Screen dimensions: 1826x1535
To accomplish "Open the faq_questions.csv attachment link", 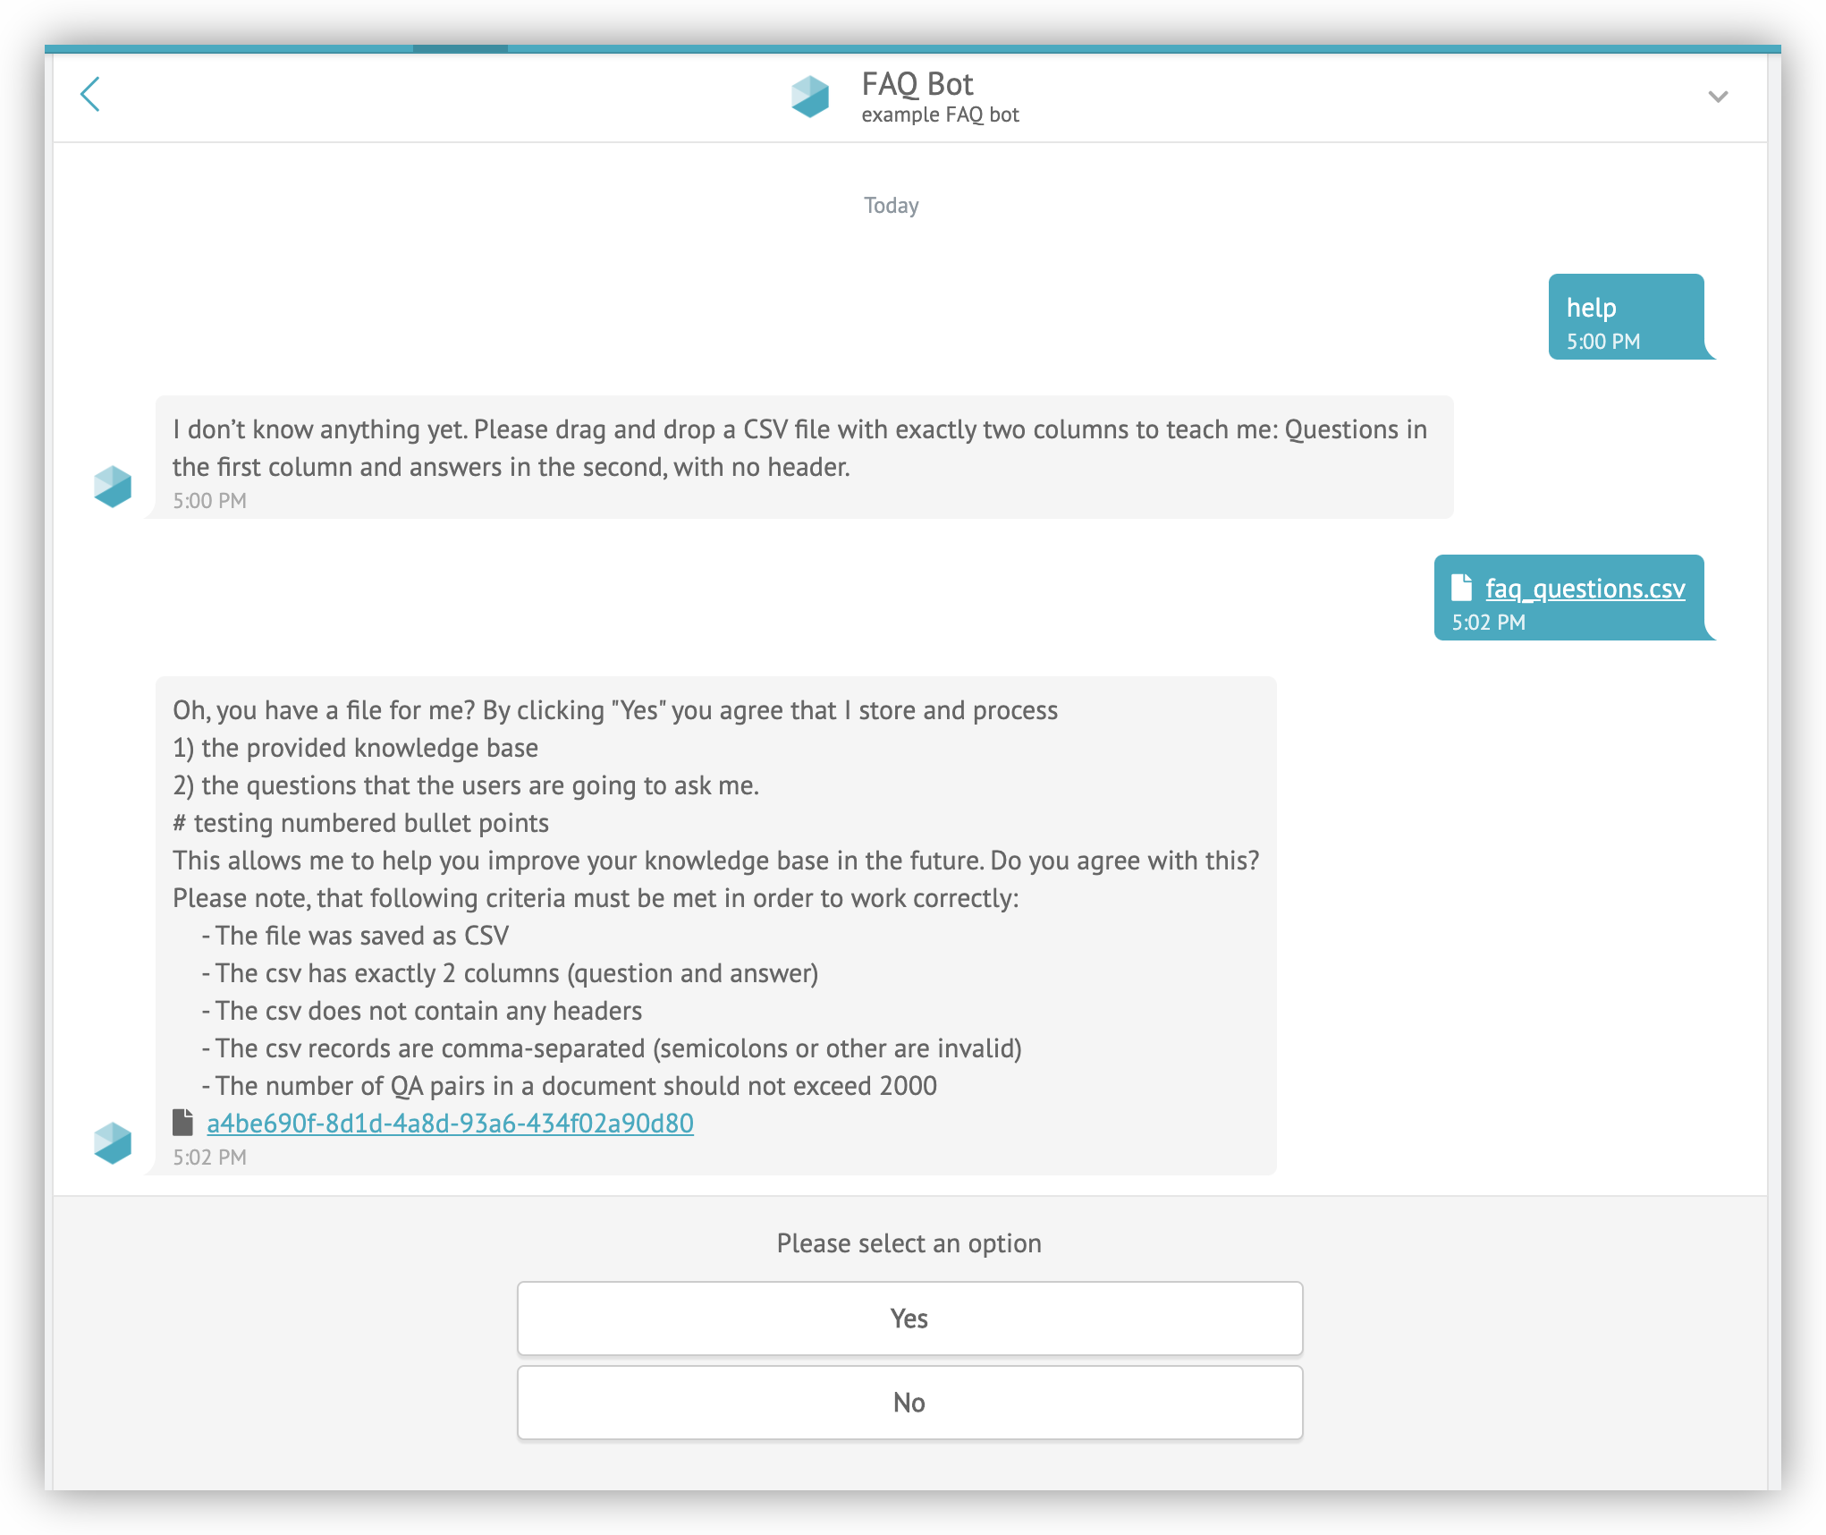I will pyautogui.click(x=1585, y=589).
